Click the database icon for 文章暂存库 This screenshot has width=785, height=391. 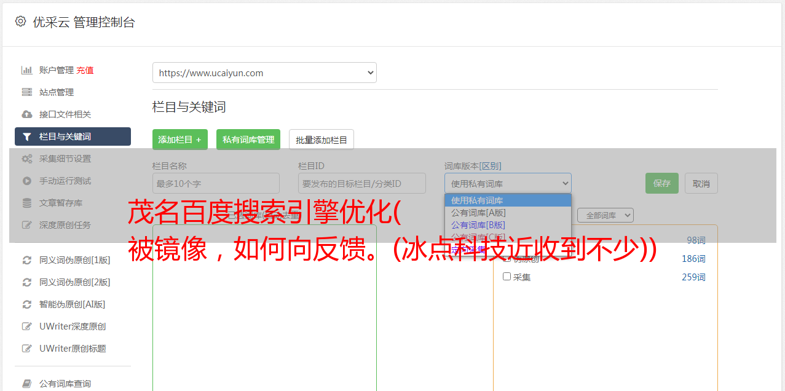(26, 203)
